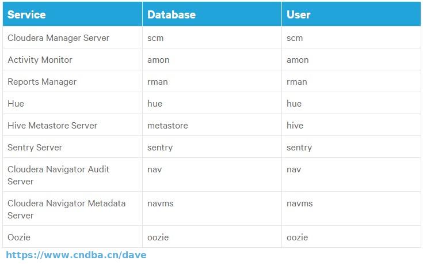
Task: Select the oozie database cell
Action: [212, 237]
